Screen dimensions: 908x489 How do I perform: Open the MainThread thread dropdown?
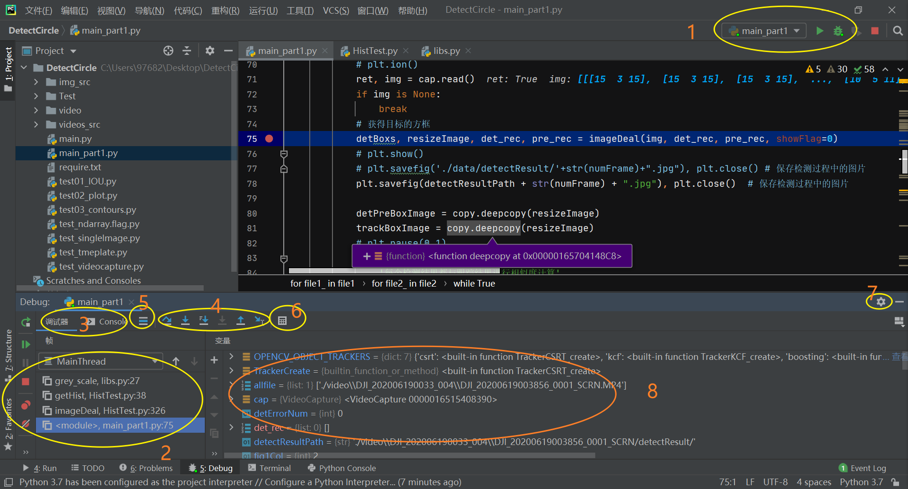[101, 361]
